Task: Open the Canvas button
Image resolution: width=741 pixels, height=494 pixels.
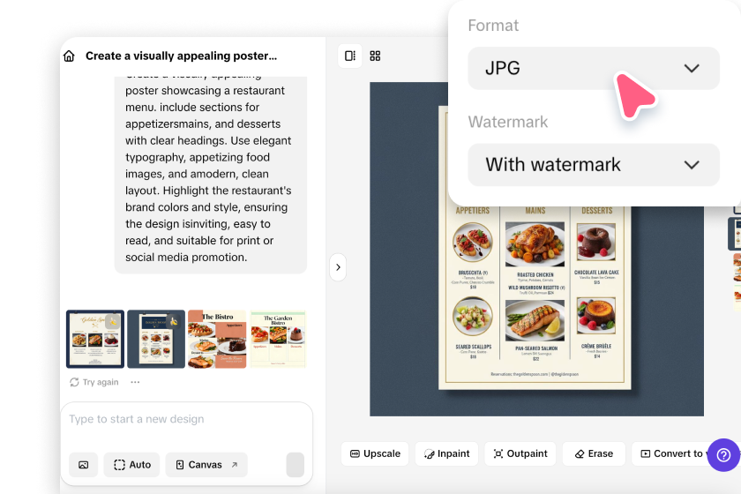Action: (x=206, y=465)
